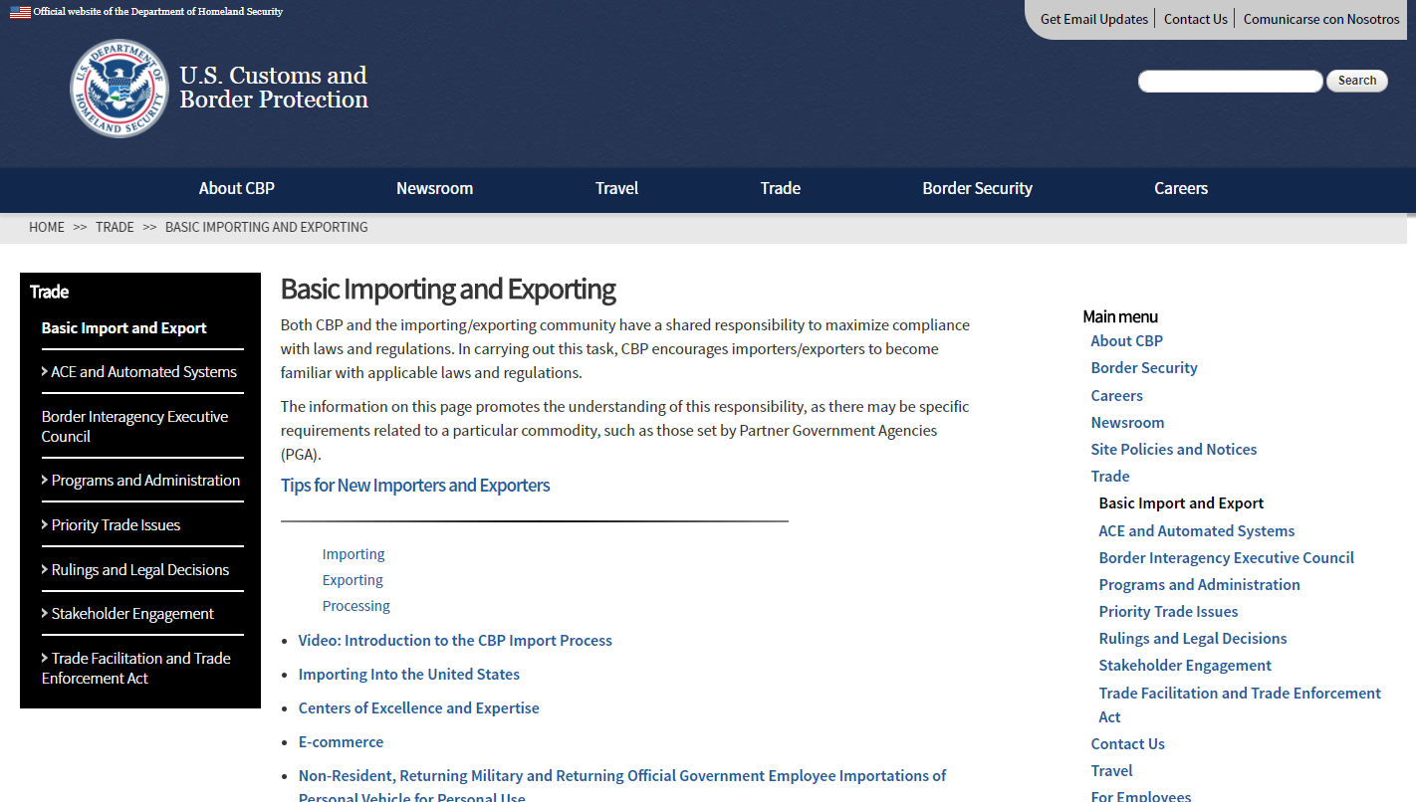
Task: Click Basic Import and Export in Main menu
Action: 1182,502
